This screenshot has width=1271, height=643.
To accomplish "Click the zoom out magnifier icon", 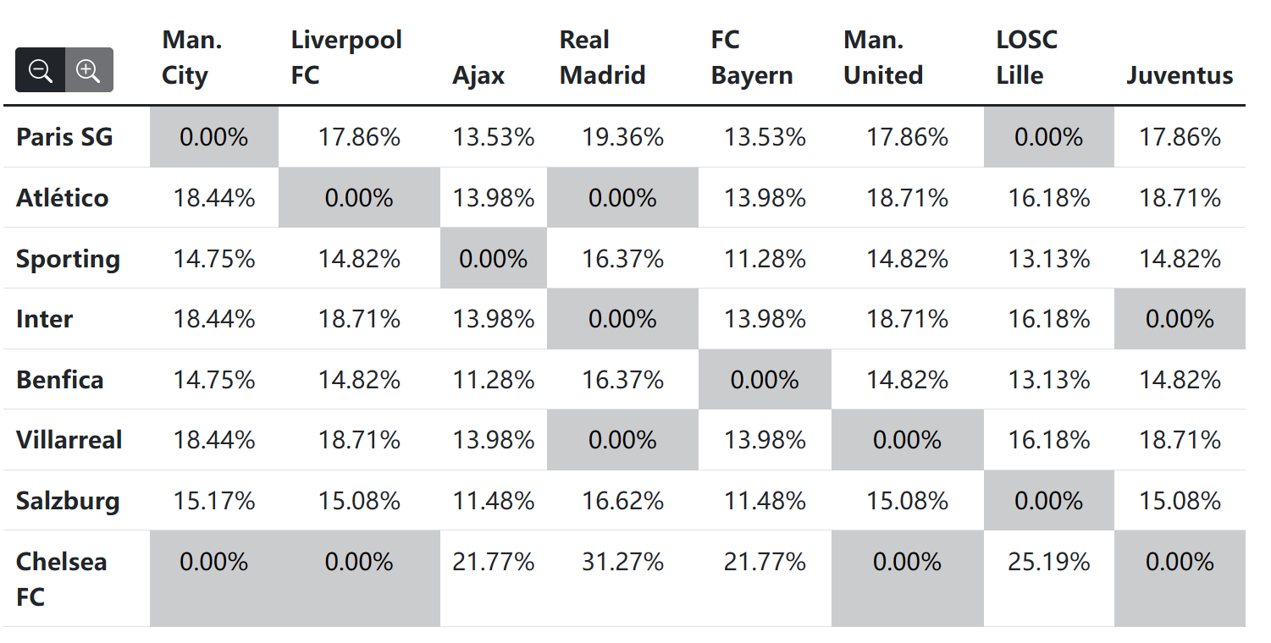I will point(41,70).
